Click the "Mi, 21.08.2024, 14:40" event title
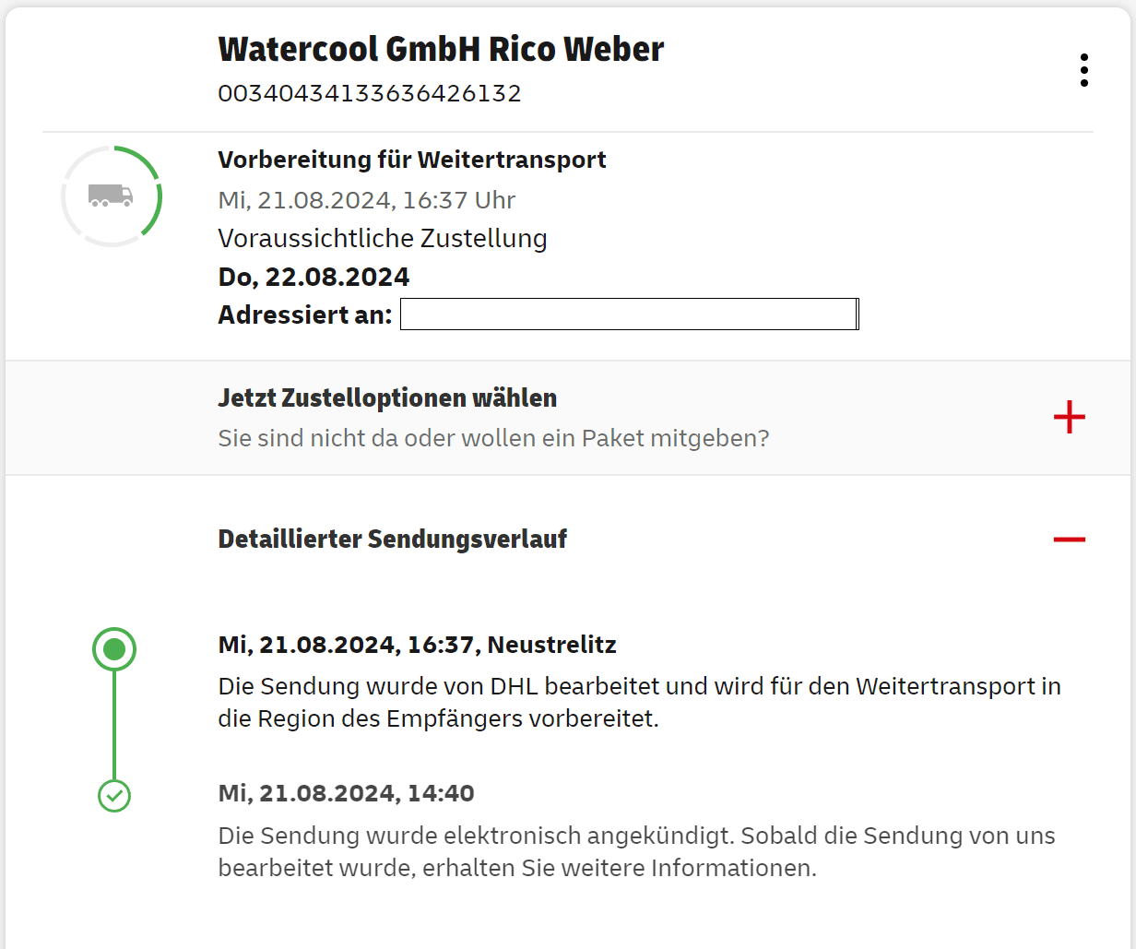Viewport: 1136px width, 949px height. point(346,793)
